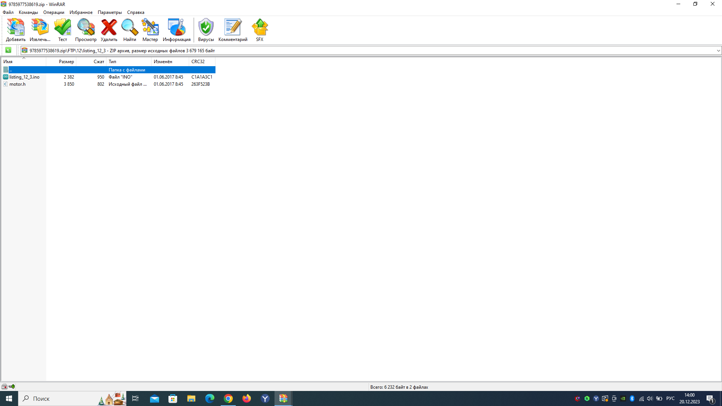
Task: Open Yandex Browser from taskbar
Action: (265, 398)
